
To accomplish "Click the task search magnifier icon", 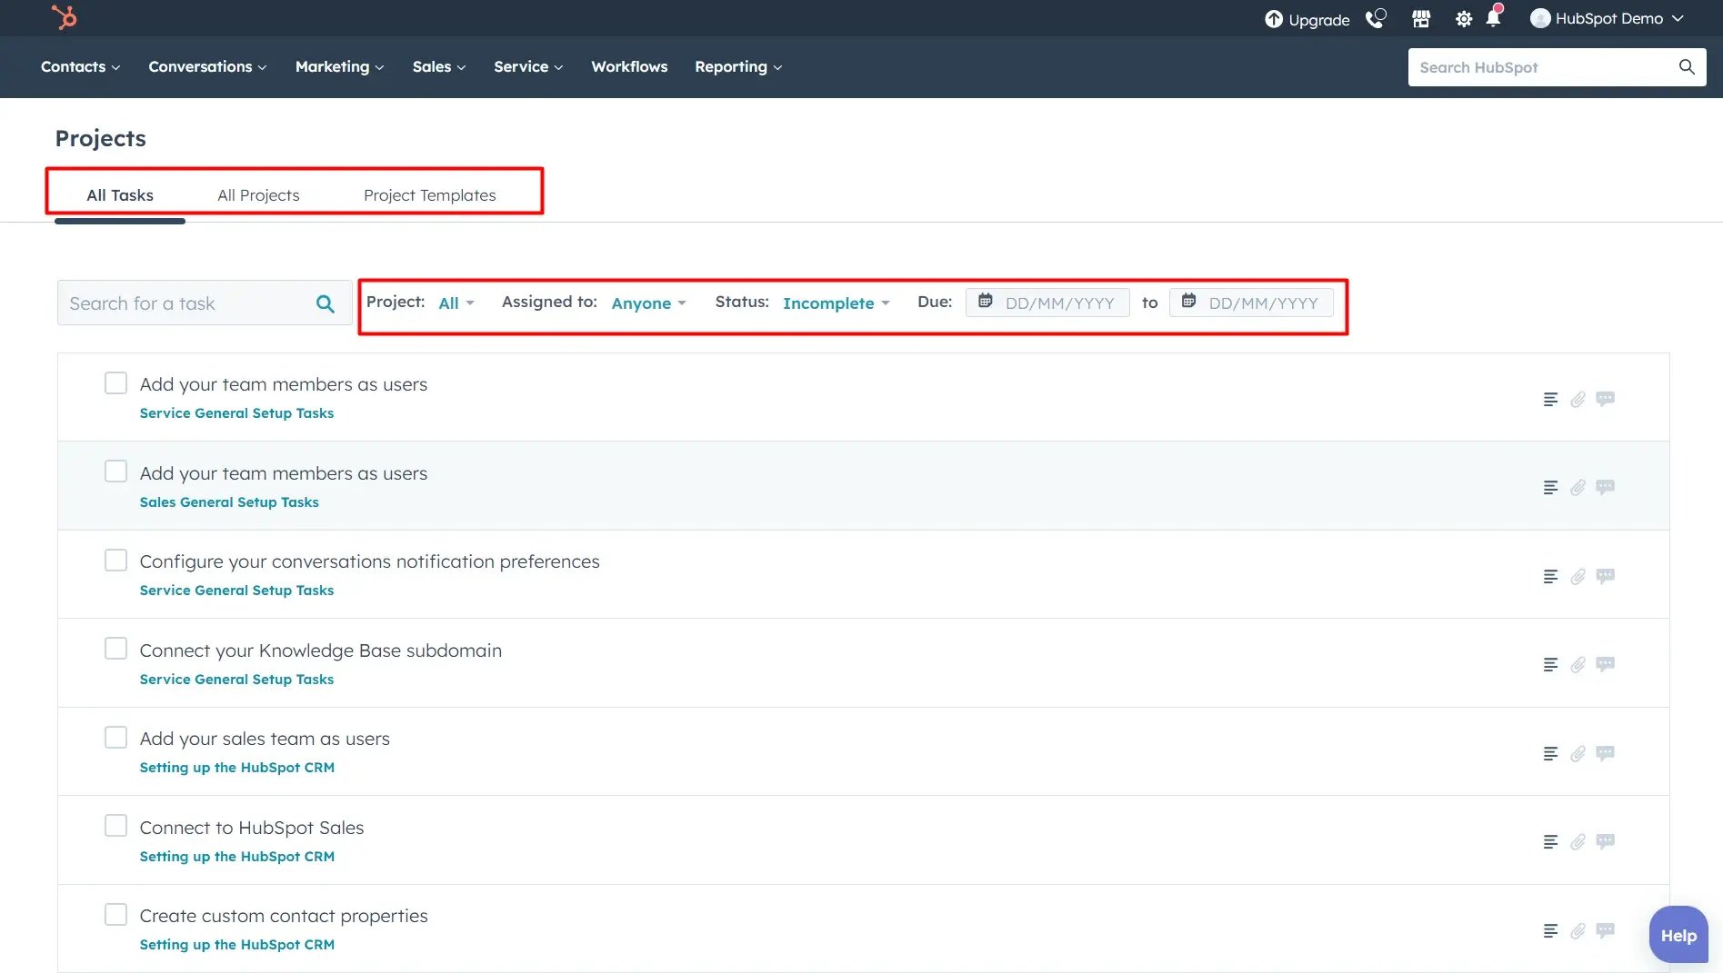I will pos(326,303).
